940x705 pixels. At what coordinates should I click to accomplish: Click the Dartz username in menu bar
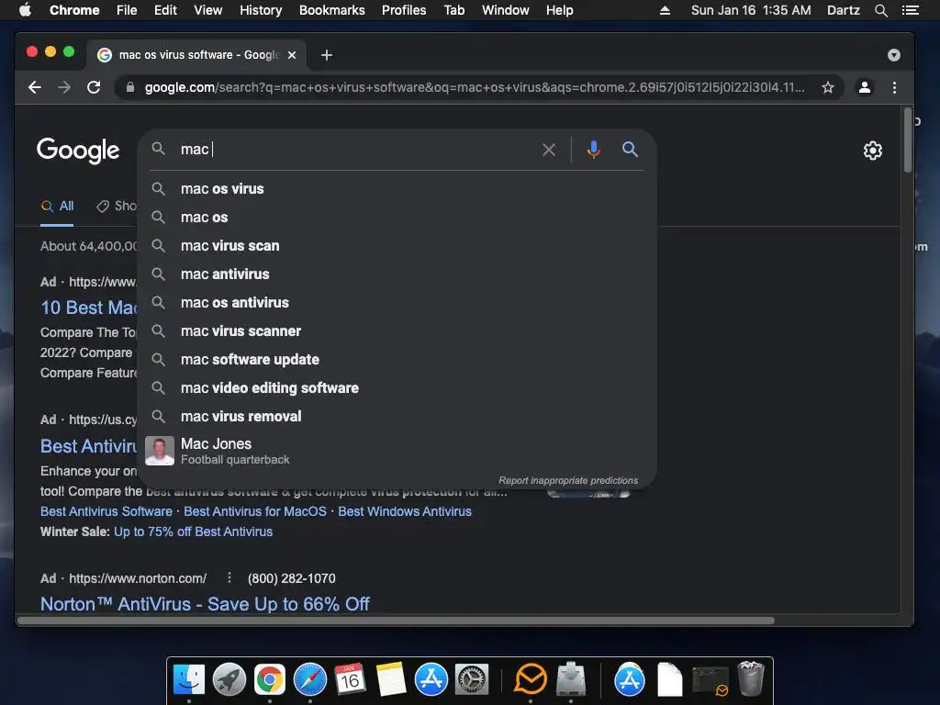click(x=844, y=10)
